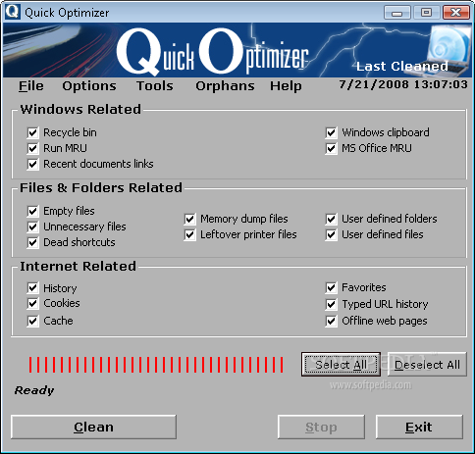This screenshot has width=475, height=454.
Task: Open the File menu
Action: [x=30, y=86]
